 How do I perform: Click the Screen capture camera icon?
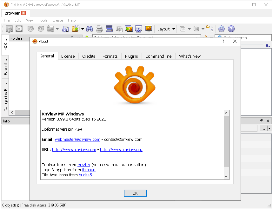point(139,29)
